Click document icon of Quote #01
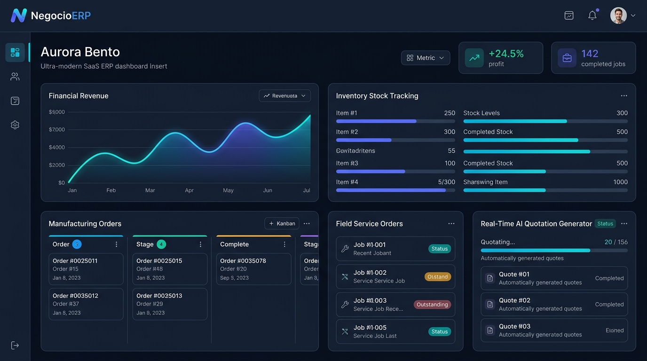This screenshot has width=647, height=361. click(x=490, y=278)
